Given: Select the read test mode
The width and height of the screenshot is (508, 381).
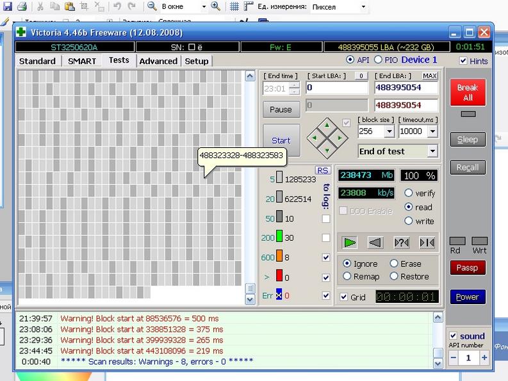Looking at the screenshot, I should pyautogui.click(x=409, y=207).
